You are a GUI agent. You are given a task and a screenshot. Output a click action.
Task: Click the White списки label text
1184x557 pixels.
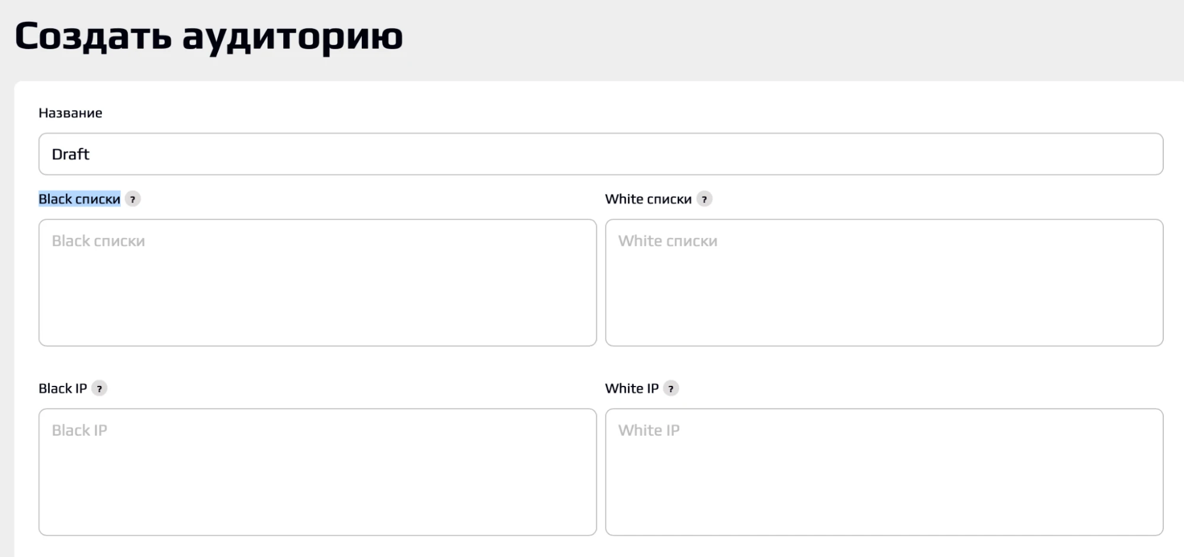648,199
